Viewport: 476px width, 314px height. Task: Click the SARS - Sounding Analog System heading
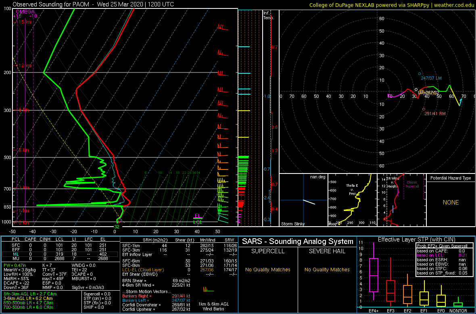click(x=298, y=242)
